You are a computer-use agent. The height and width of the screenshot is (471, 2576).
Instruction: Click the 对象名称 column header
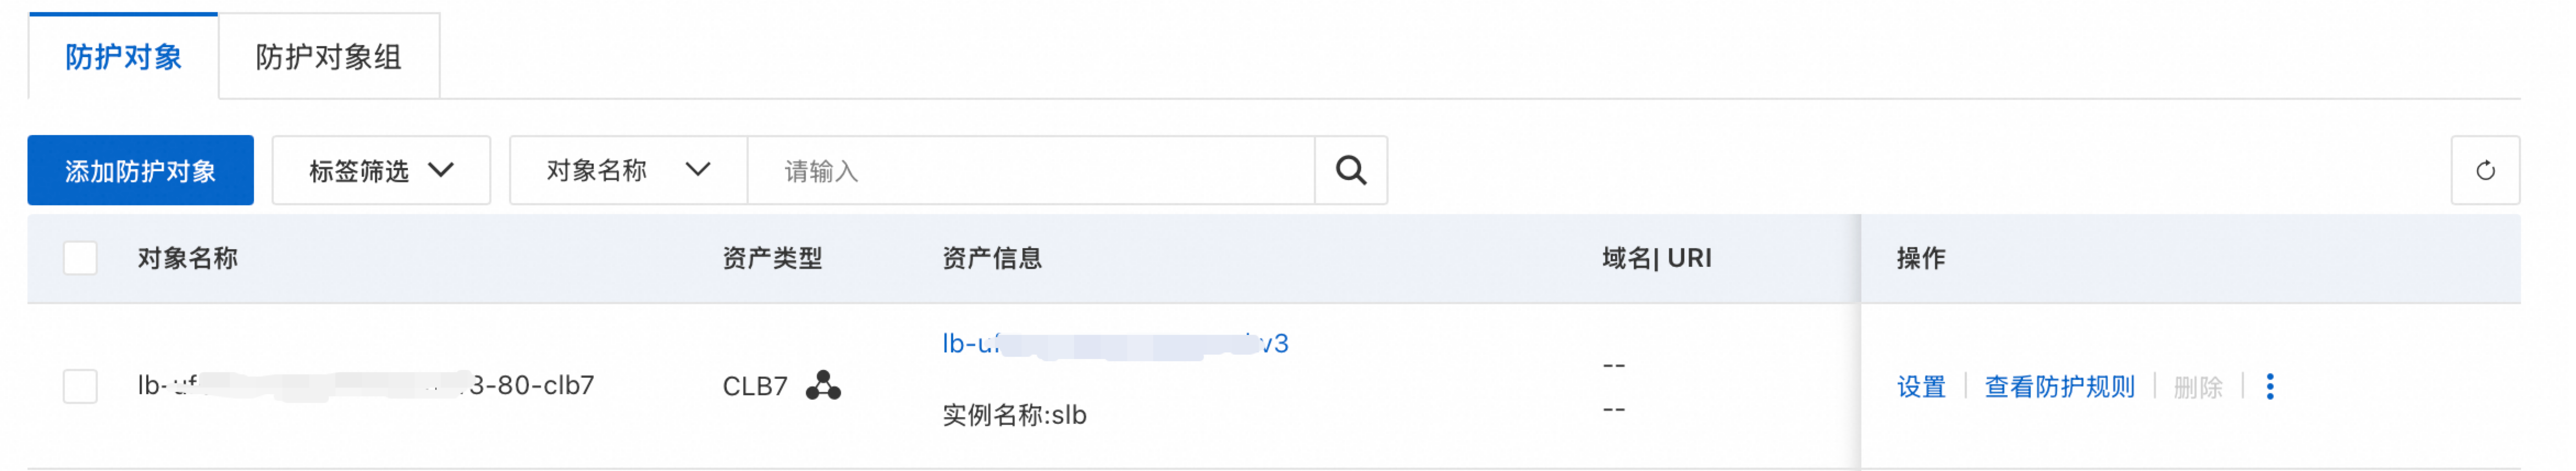187,259
